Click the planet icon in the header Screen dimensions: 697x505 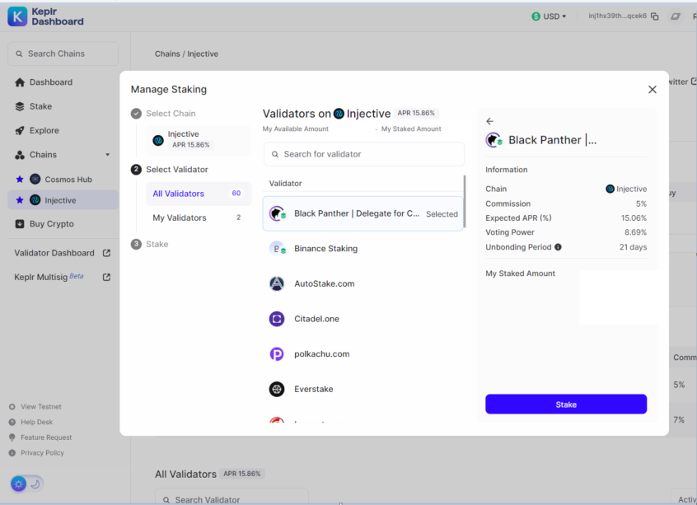676,16
